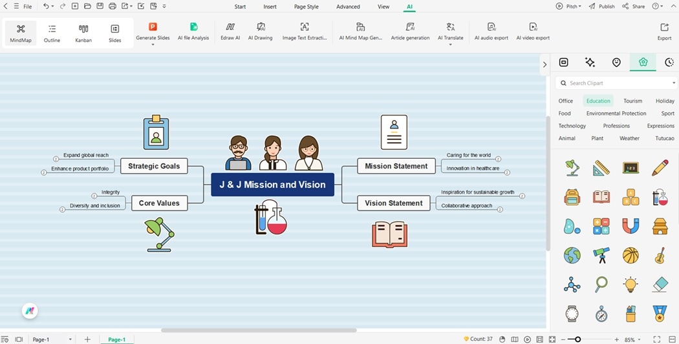Click the Publish button
Viewport: 679px width, 344px height.
click(x=602, y=6)
